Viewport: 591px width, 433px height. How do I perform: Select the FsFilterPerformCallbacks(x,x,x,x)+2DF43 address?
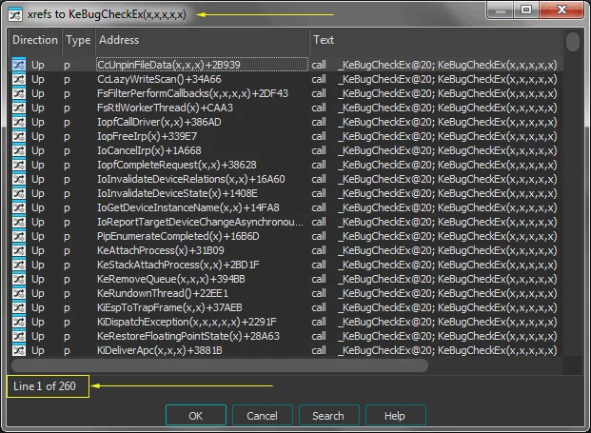coord(192,93)
